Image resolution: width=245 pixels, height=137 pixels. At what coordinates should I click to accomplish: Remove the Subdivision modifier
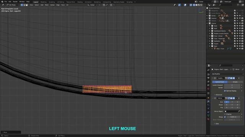pos(239,78)
